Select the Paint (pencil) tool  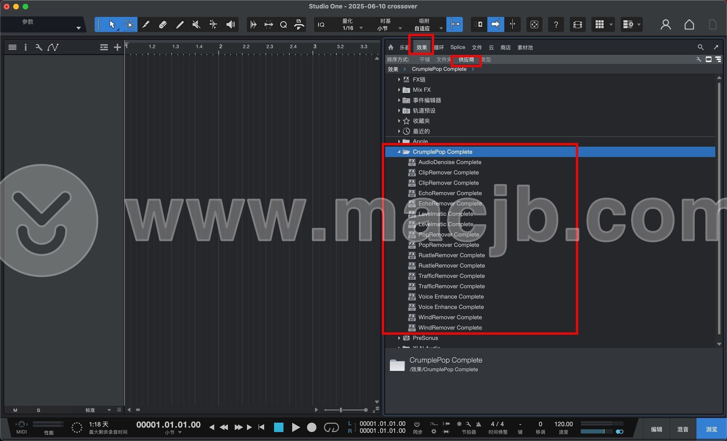click(x=180, y=25)
